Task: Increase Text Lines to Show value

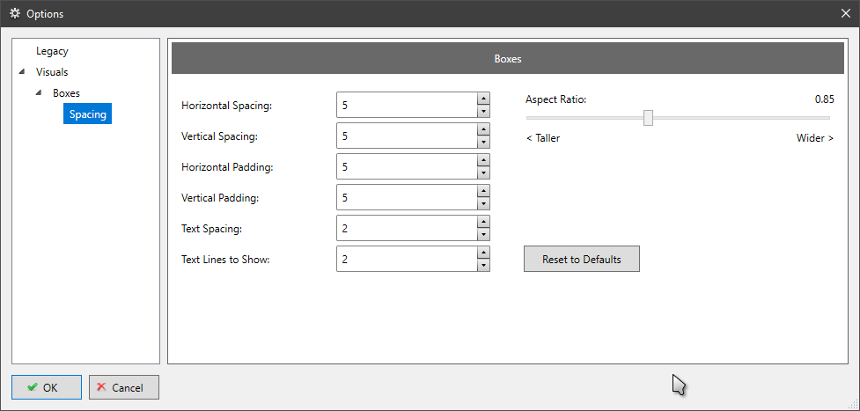Action: pyautogui.click(x=483, y=253)
